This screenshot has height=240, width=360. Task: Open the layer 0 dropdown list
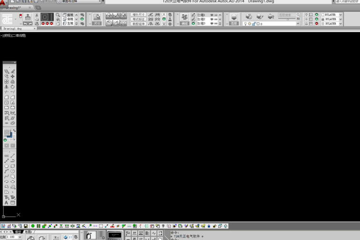[x=298, y=24]
